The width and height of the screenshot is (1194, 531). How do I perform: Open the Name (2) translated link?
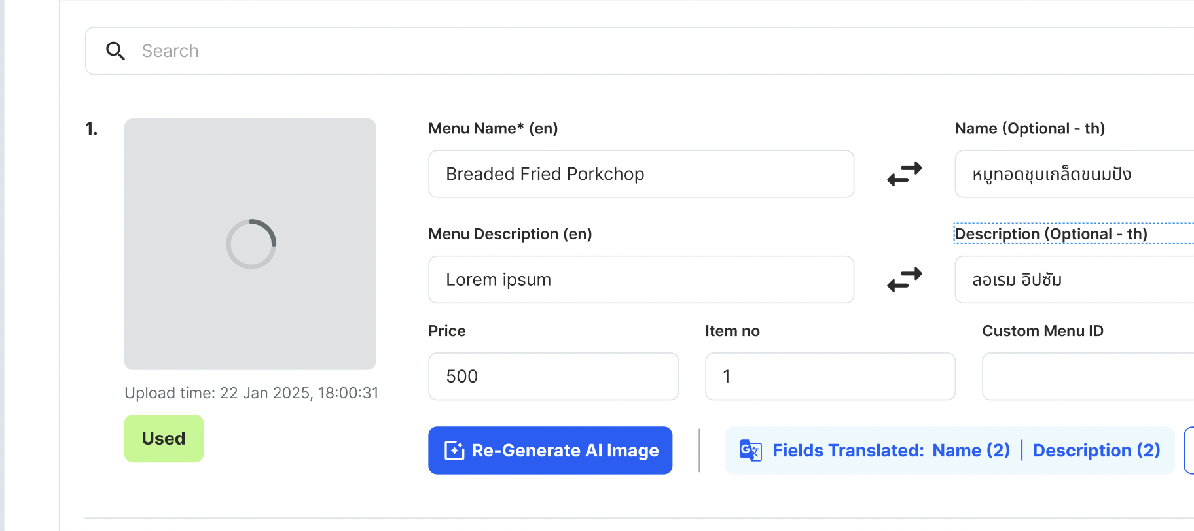pyautogui.click(x=971, y=451)
